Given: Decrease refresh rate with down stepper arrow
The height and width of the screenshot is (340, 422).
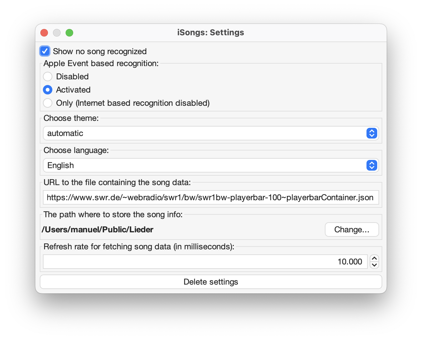Looking at the screenshot, I should [374, 265].
